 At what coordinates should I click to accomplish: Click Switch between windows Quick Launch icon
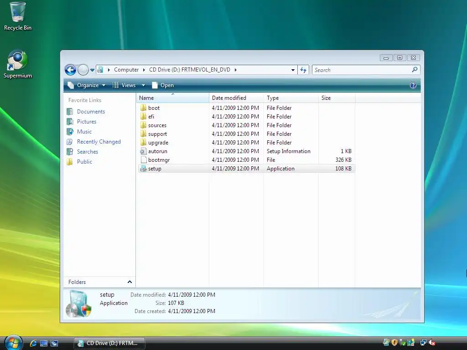point(54,343)
